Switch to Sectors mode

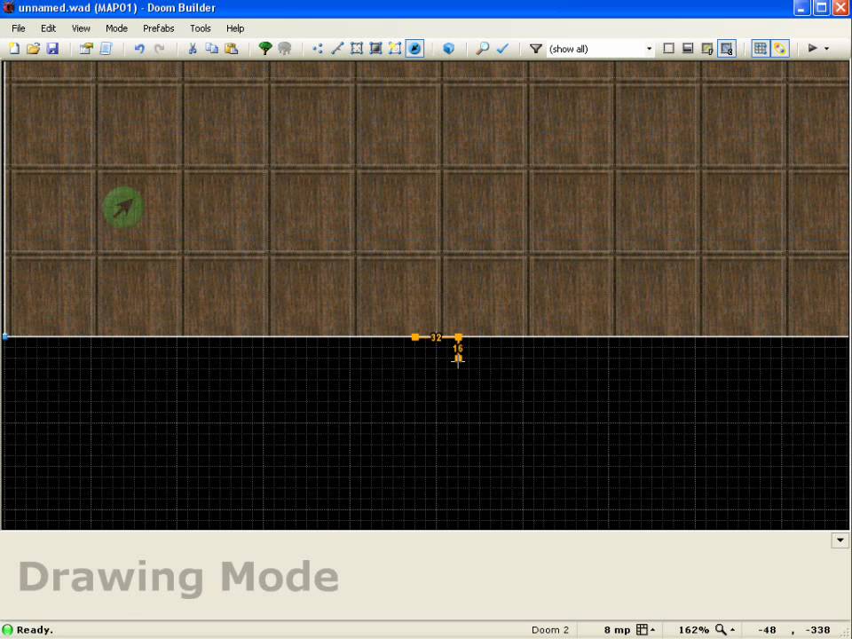point(357,48)
